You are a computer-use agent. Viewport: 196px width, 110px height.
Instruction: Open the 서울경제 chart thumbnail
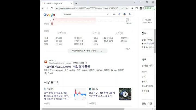80,94
